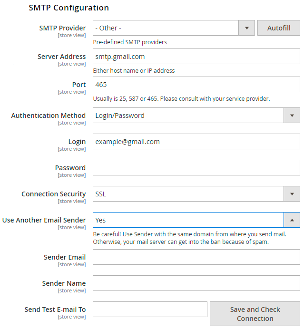This screenshot has width=304, height=329.
Task: Click the 'Server Address' field label
Action: click(x=61, y=57)
